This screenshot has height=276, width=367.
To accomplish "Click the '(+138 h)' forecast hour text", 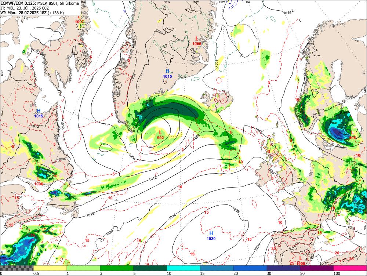I will click(56, 12).
